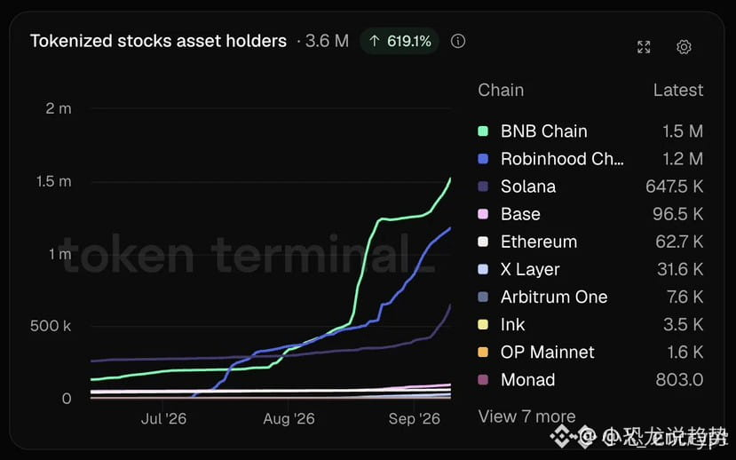736x460 pixels.
Task: Click the Ink yellow legend swatch
Action: [483, 325]
